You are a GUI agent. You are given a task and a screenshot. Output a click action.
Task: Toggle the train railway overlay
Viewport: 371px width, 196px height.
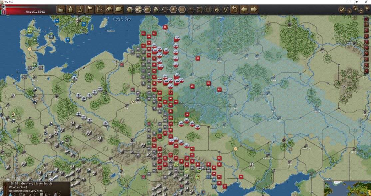tap(147, 10)
